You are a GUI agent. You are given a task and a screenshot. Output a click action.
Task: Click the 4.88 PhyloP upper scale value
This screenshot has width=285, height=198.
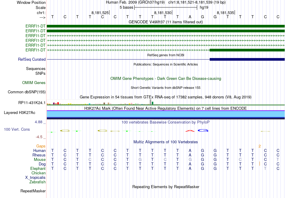tap(38, 122)
